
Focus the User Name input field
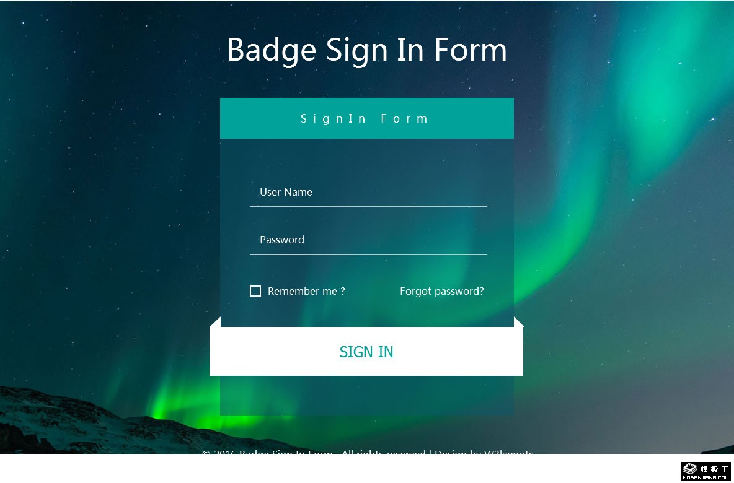pyautogui.click(x=368, y=192)
